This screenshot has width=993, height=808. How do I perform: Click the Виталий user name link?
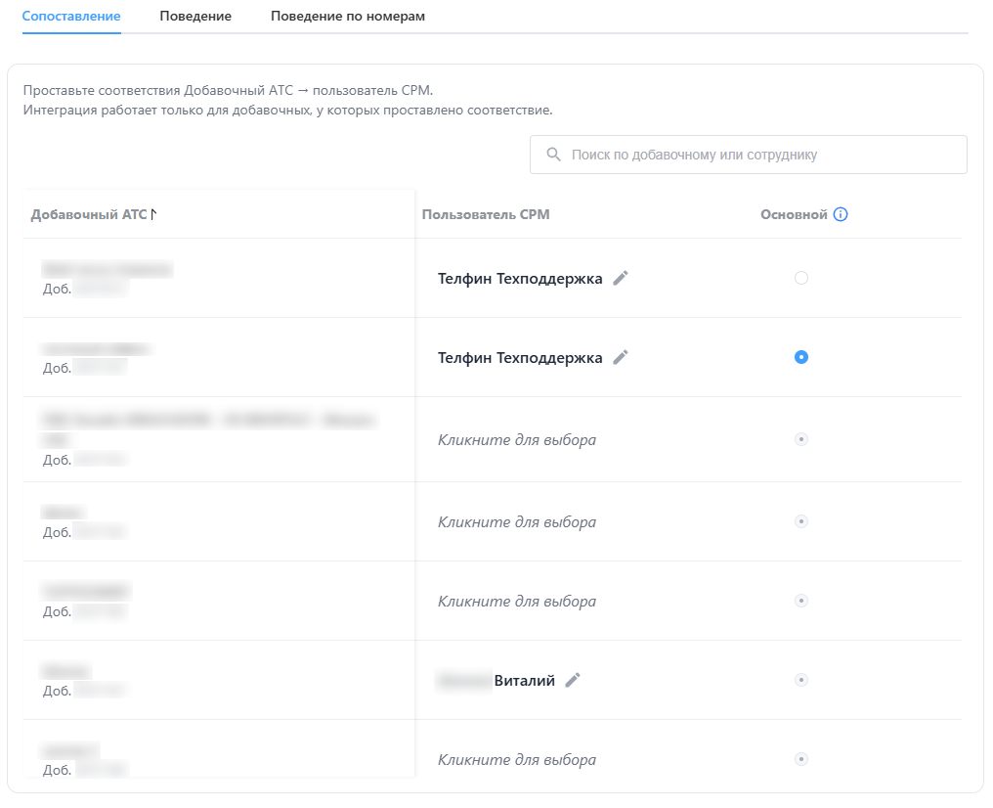point(523,678)
